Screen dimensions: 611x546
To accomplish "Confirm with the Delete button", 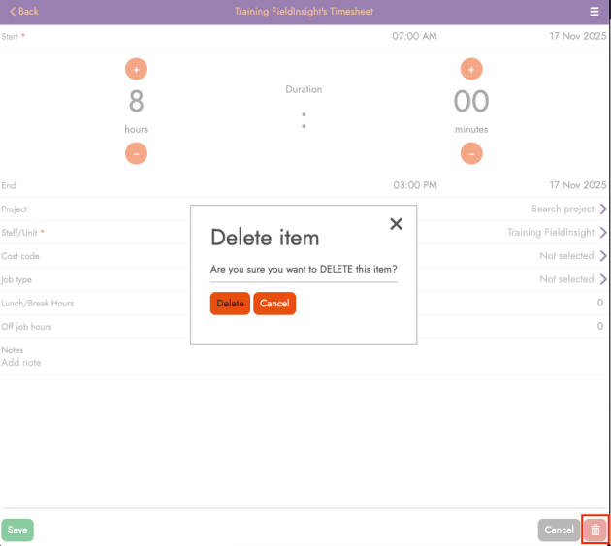I will coord(230,304).
